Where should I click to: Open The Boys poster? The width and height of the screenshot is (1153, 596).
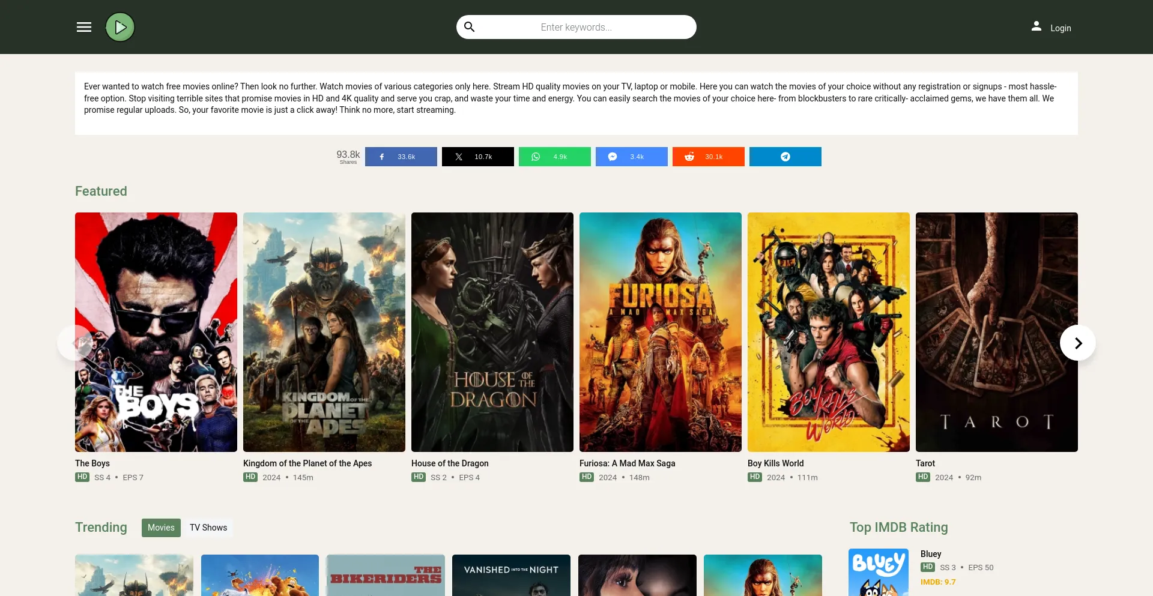click(x=156, y=332)
